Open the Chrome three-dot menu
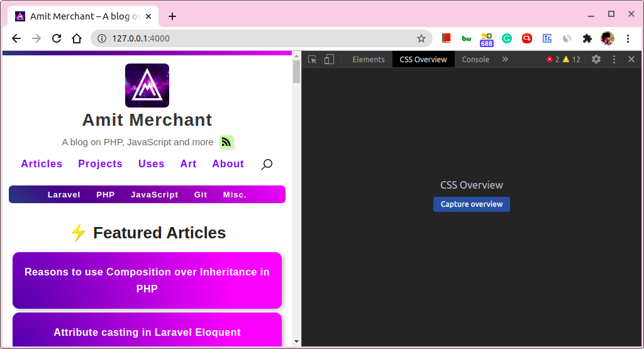The image size is (644, 349). (x=628, y=38)
